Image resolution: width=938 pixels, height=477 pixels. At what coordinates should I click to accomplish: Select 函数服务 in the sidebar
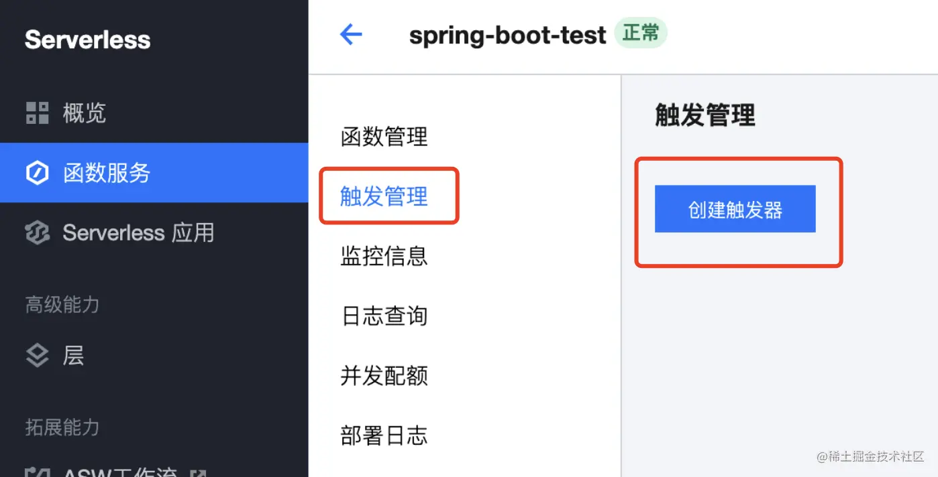[x=106, y=173]
